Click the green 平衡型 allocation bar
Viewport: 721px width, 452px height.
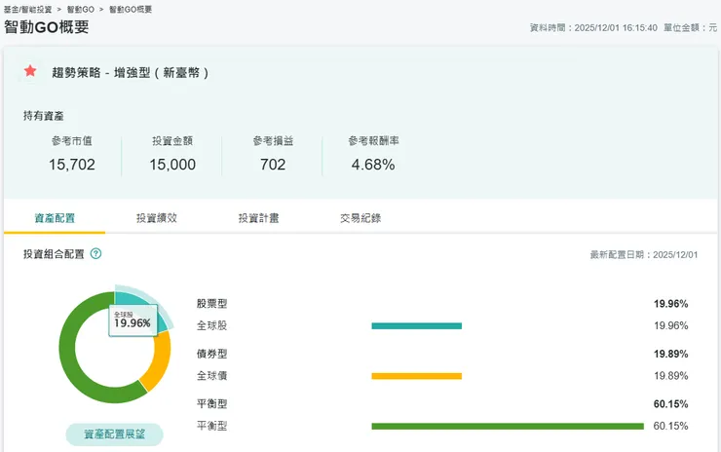point(508,427)
